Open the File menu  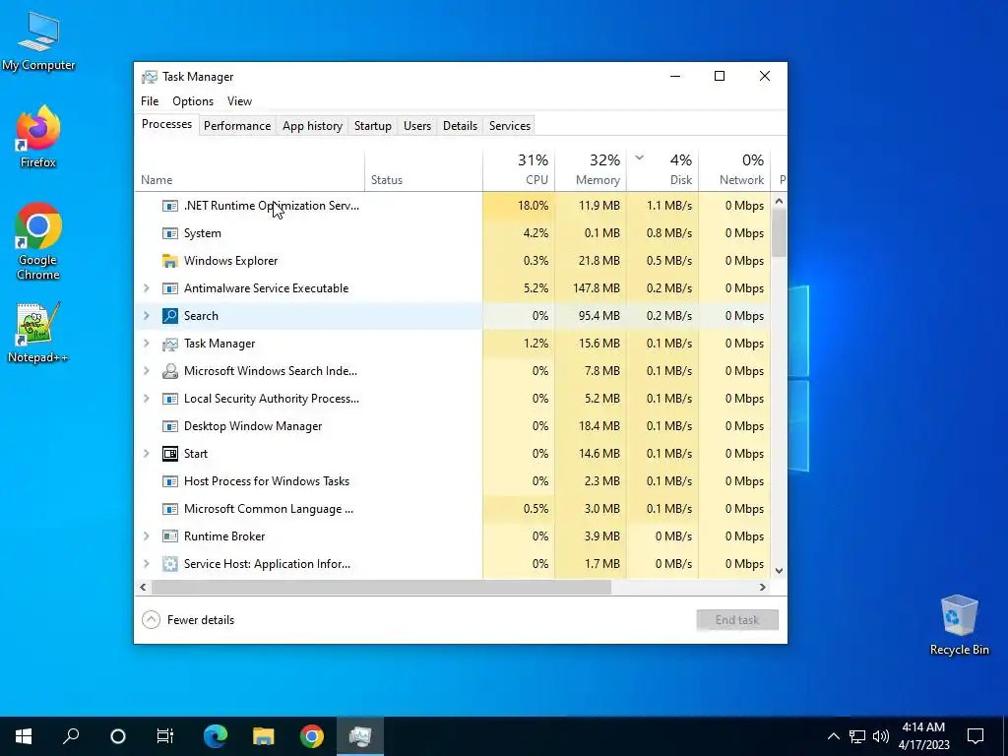[150, 101]
